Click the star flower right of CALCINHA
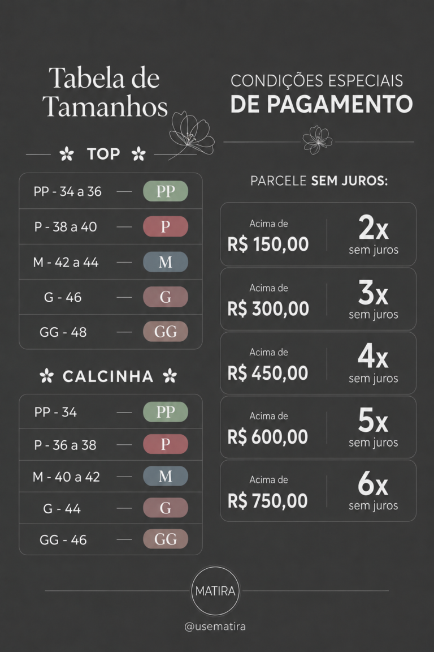Viewport: 434px width, 652px height. [170, 376]
